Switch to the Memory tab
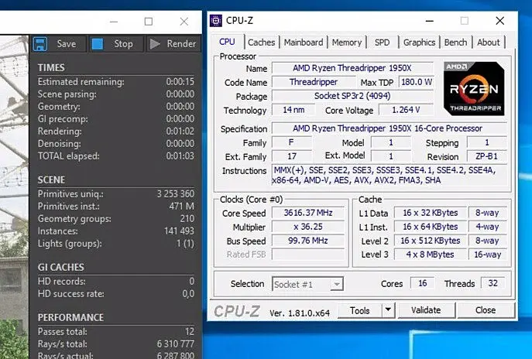 point(347,43)
